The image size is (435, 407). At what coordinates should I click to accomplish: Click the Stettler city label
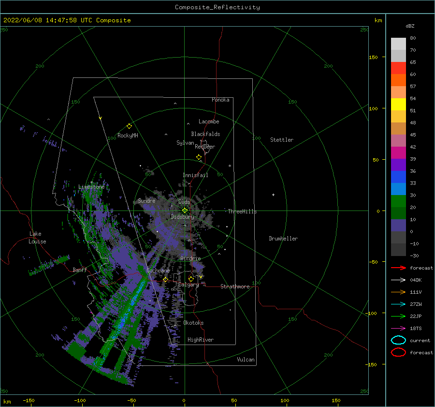point(282,140)
